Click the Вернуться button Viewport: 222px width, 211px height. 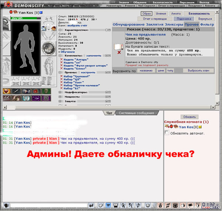pos(205,19)
